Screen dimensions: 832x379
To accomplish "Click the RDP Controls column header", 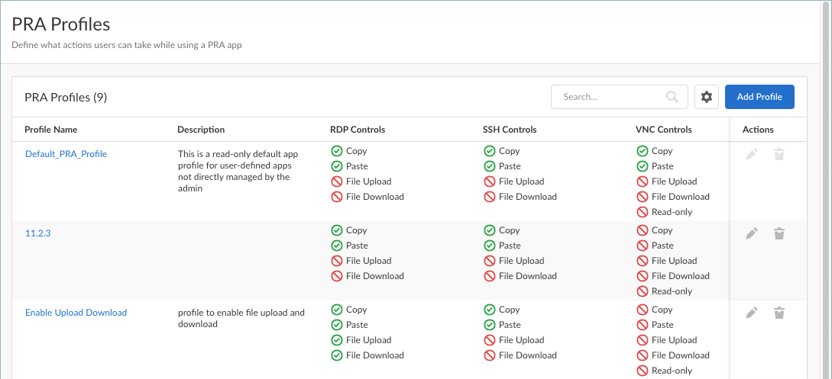I will [x=358, y=130].
